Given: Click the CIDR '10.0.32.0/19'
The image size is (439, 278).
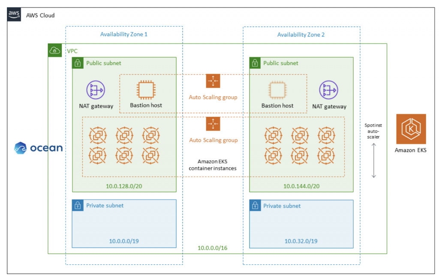Looking at the screenshot, I should [301, 241].
